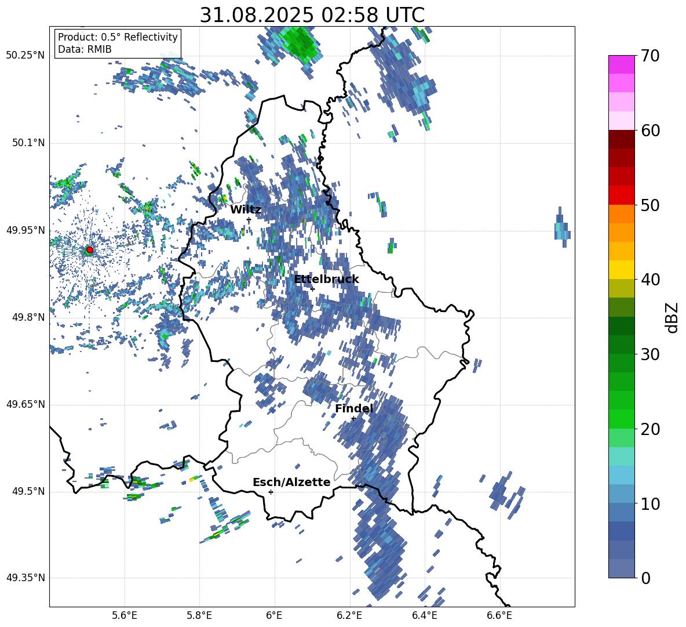
Task: Click the 5.6°E longitude label
Action: (125, 615)
